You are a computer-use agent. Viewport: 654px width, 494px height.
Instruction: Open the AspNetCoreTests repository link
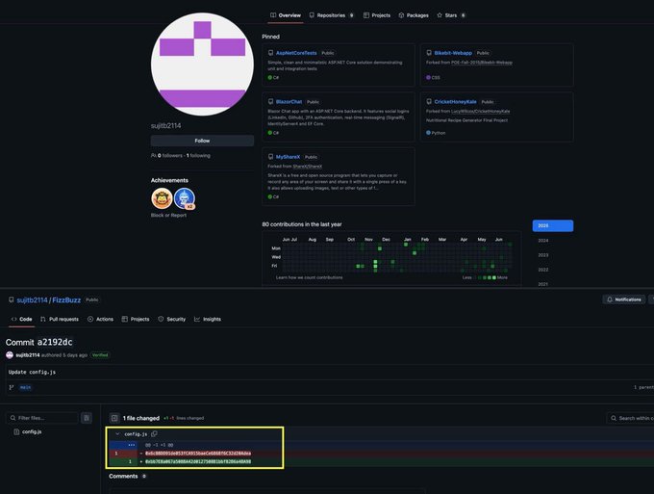pos(296,53)
